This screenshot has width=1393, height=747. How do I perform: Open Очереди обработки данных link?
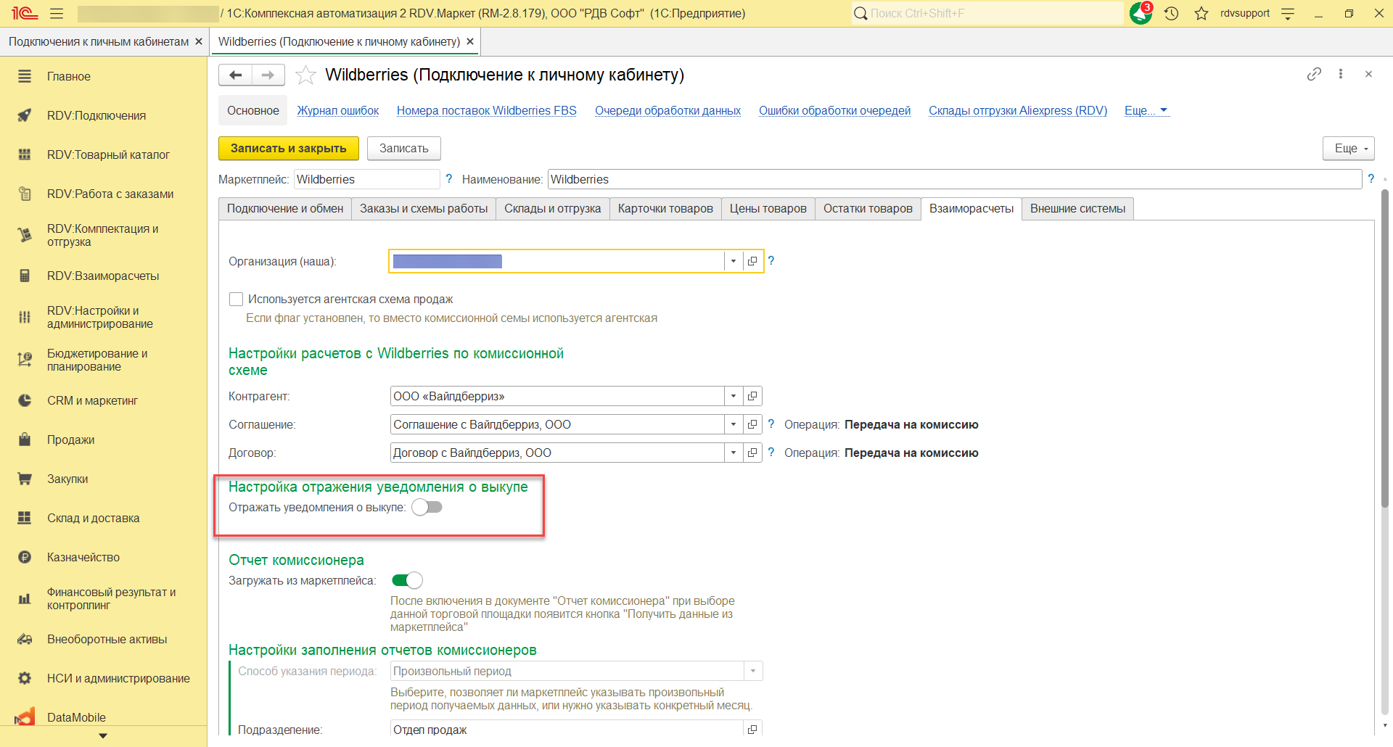668,110
